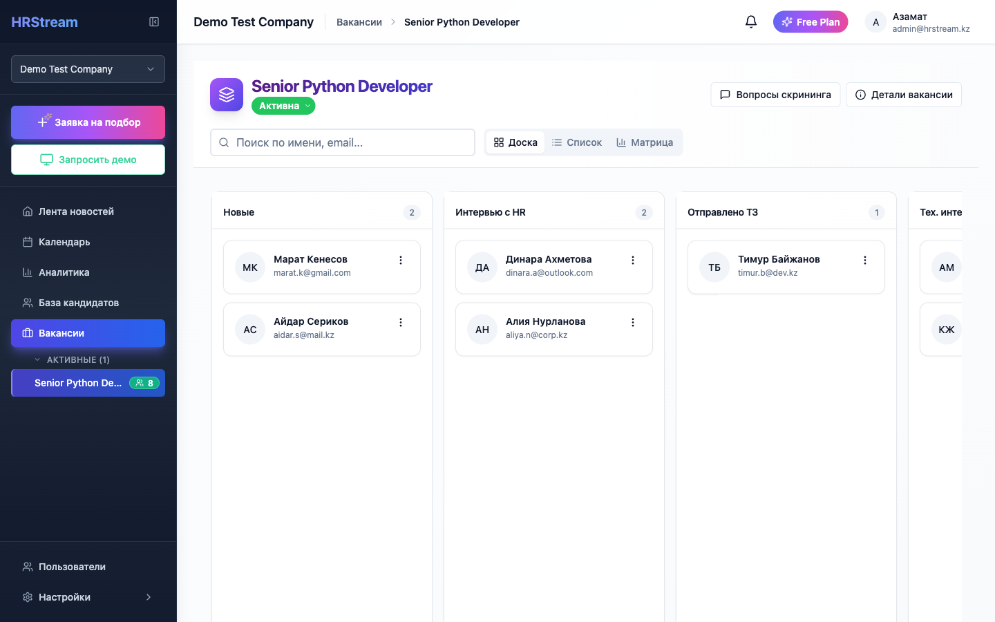Image resolution: width=995 pixels, height=622 pixels.
Task: Click the Вакансии briefcase icon in sidebar
Action: (x=27, y=332)
